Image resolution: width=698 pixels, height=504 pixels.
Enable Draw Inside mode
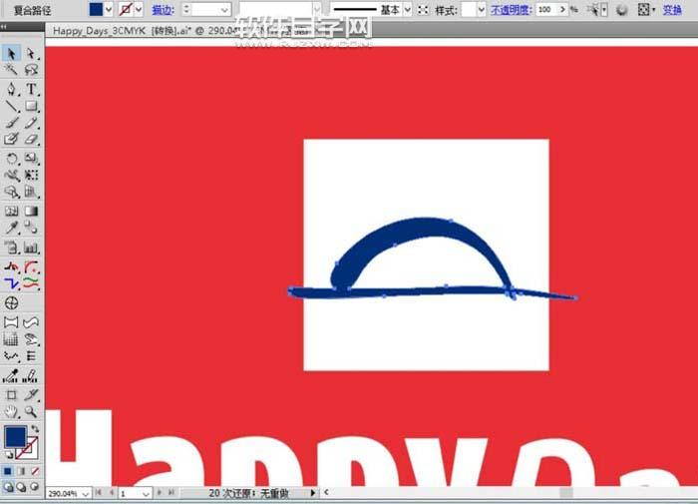(35, 487)
